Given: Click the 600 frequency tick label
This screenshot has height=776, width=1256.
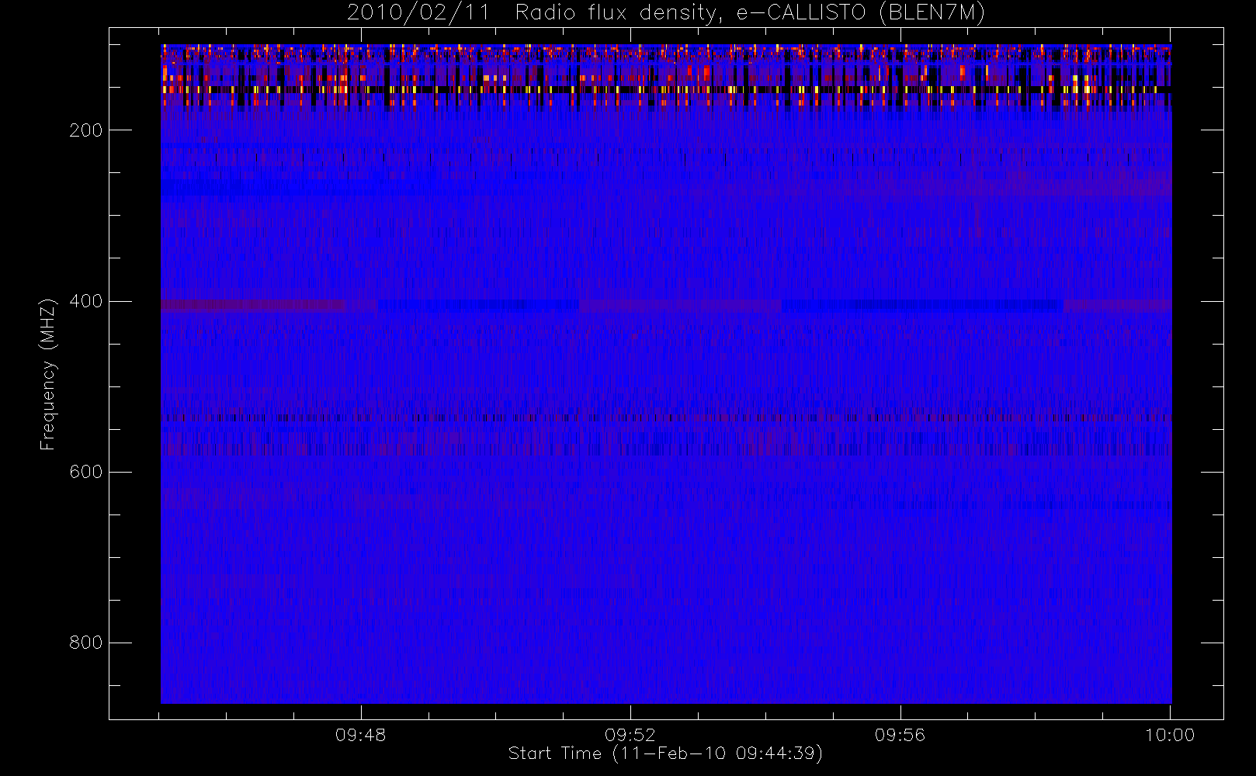Looking at the screenshot, I should click(86, 472).
